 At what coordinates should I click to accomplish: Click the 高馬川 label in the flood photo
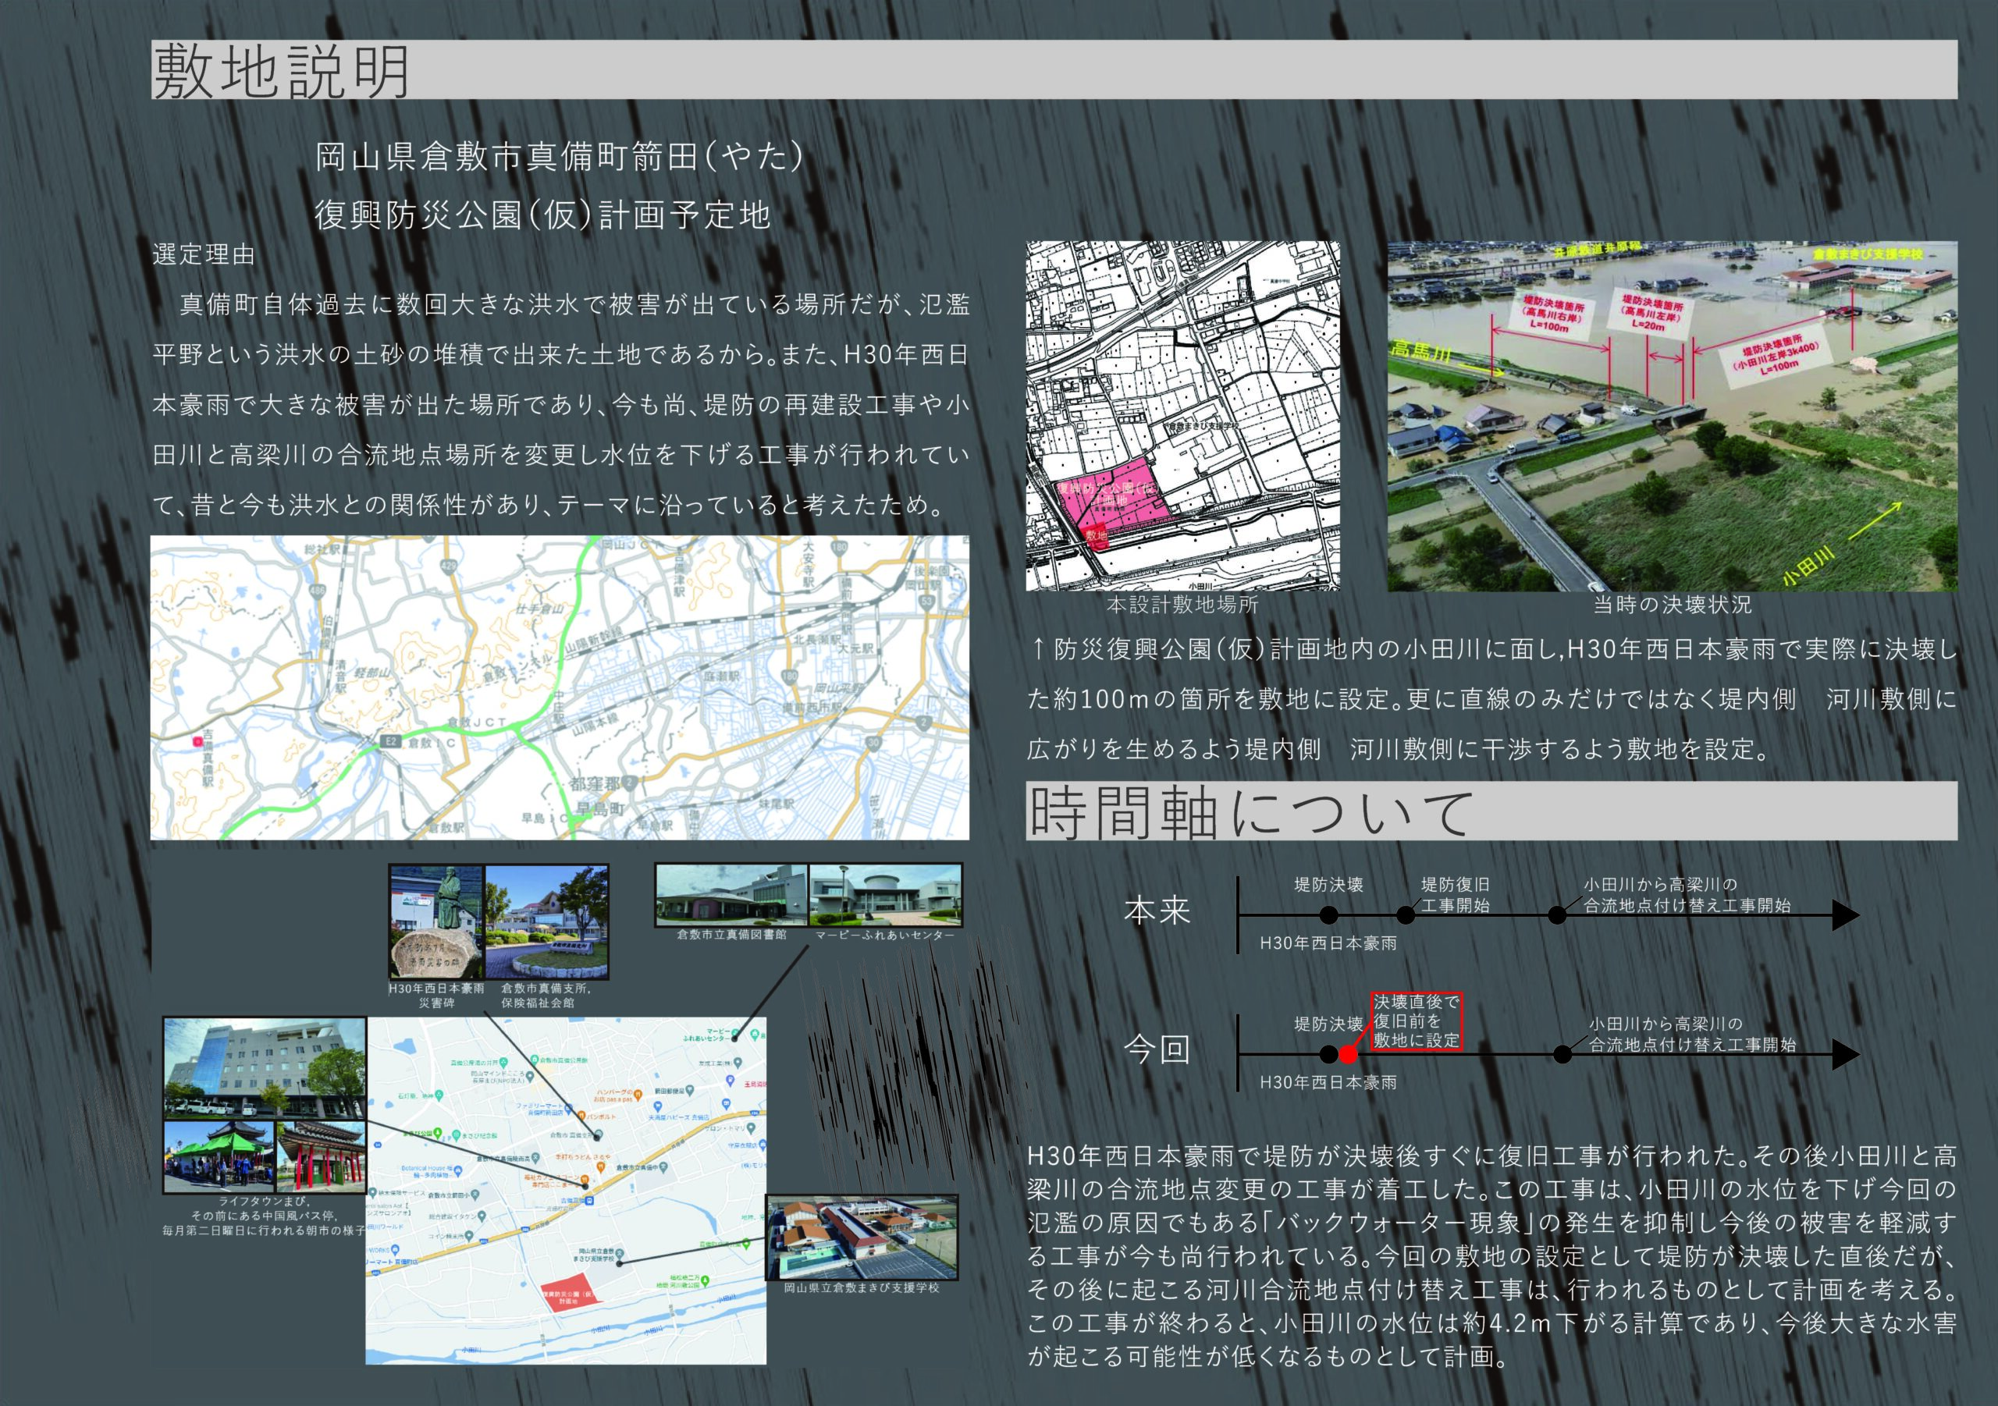tap(1420, 351)
